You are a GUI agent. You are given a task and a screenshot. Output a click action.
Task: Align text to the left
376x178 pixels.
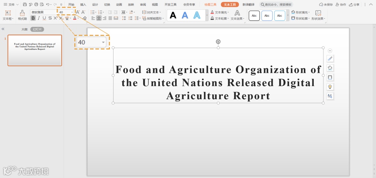click(93, 18)
